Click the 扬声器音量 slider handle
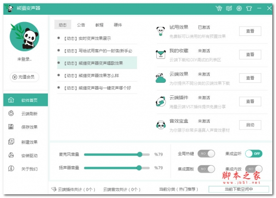The image size is (276, 198). (139, 168)
